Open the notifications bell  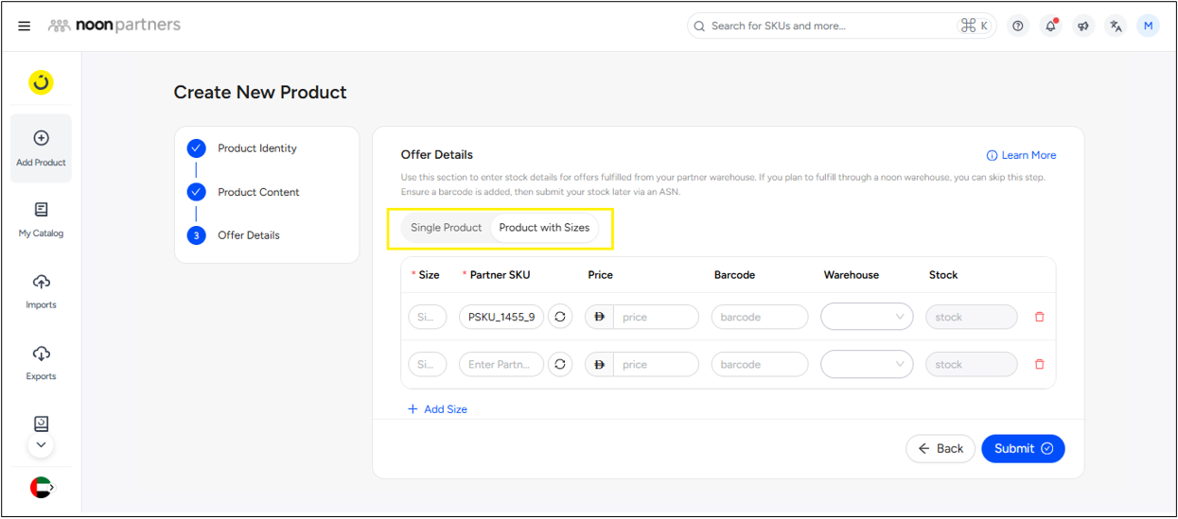[1050, 26]
